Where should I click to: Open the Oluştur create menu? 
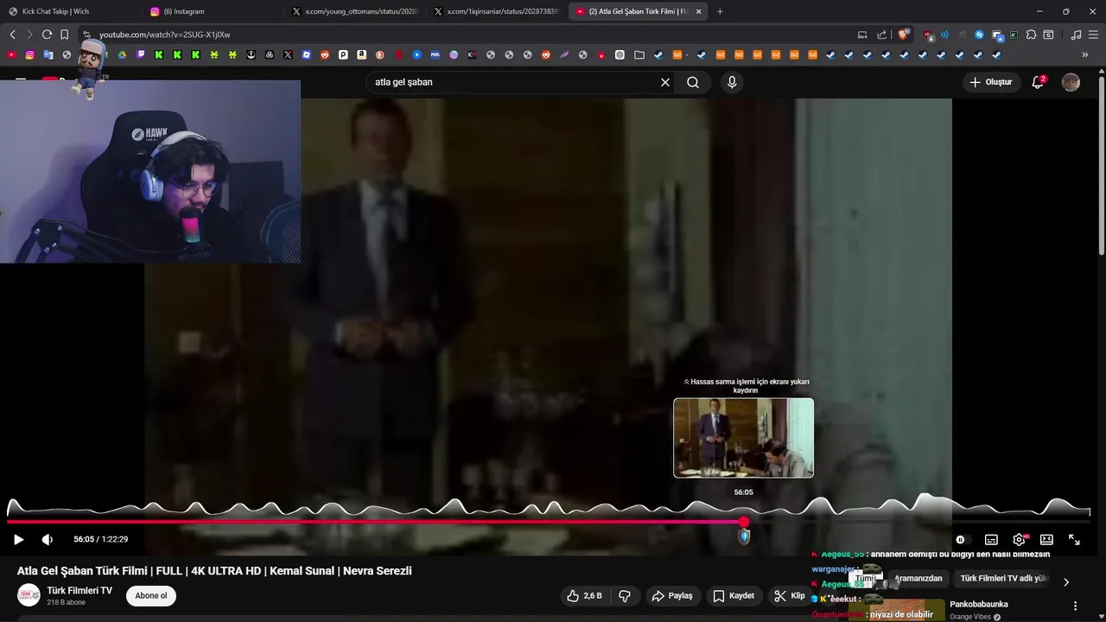(x=990, y=82)
